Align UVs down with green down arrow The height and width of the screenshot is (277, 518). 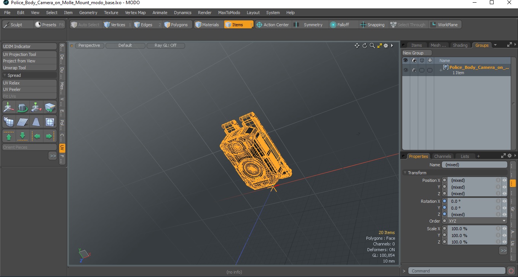coord(22,136)
